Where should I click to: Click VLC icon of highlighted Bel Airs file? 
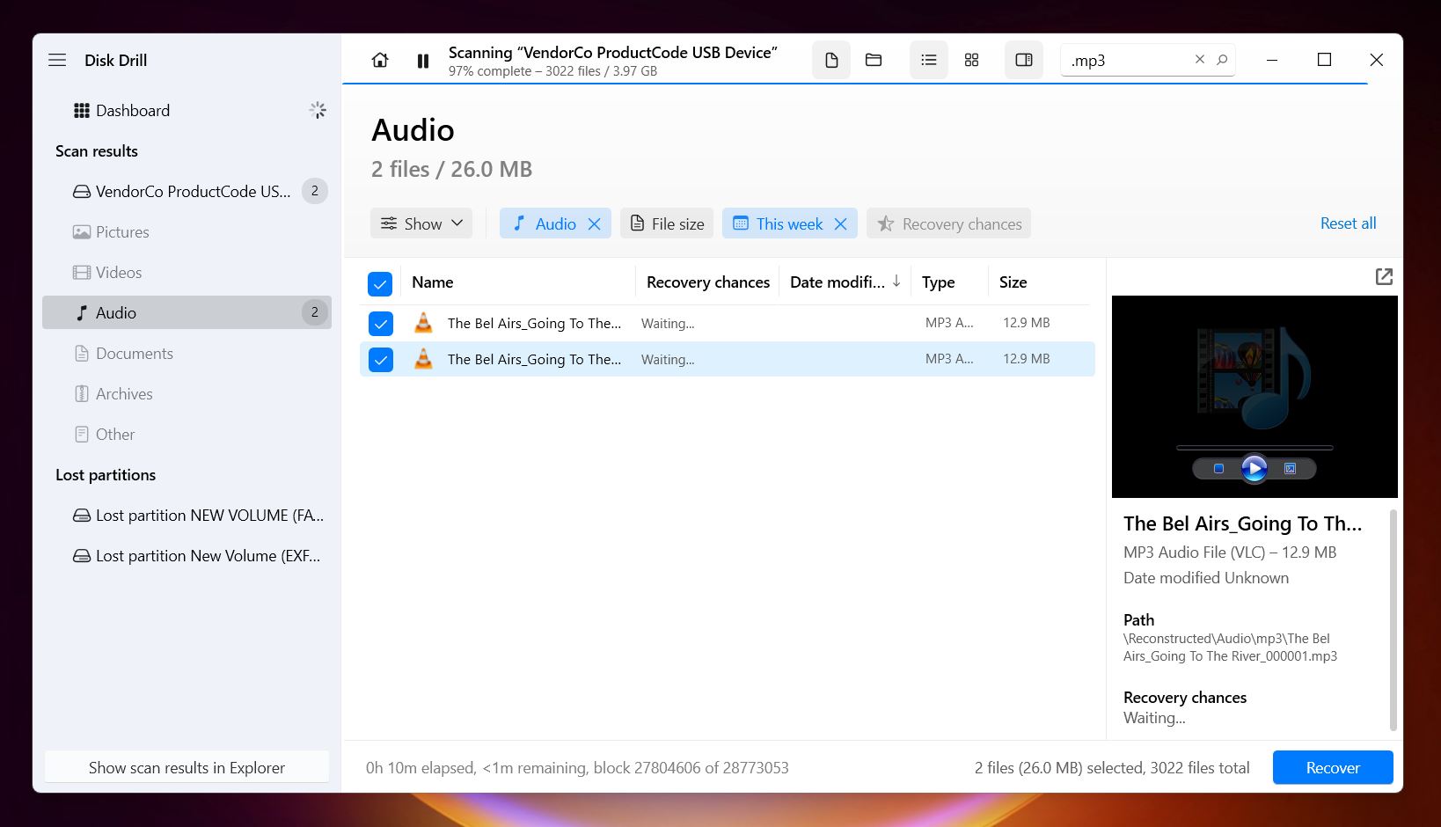coord(423,359)
